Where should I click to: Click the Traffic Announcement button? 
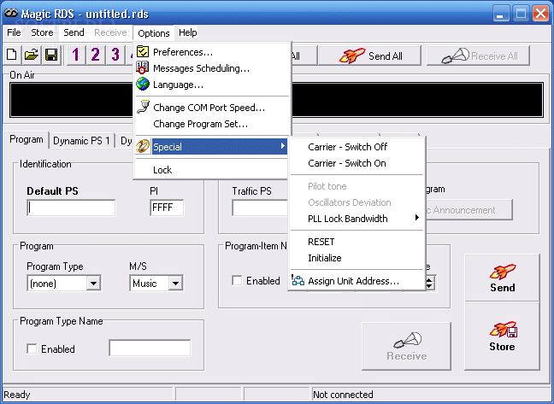point(469,210)
